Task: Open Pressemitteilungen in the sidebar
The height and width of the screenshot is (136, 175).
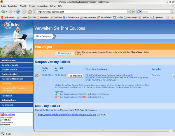Action: pyautogui.click(x=17, y=79)
